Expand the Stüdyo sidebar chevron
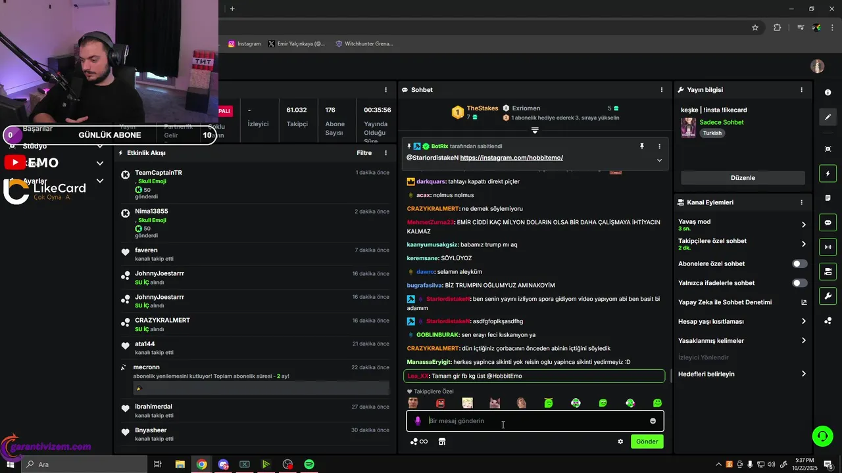Viewport: 842px width, 473px height. [x=100, y=146]
